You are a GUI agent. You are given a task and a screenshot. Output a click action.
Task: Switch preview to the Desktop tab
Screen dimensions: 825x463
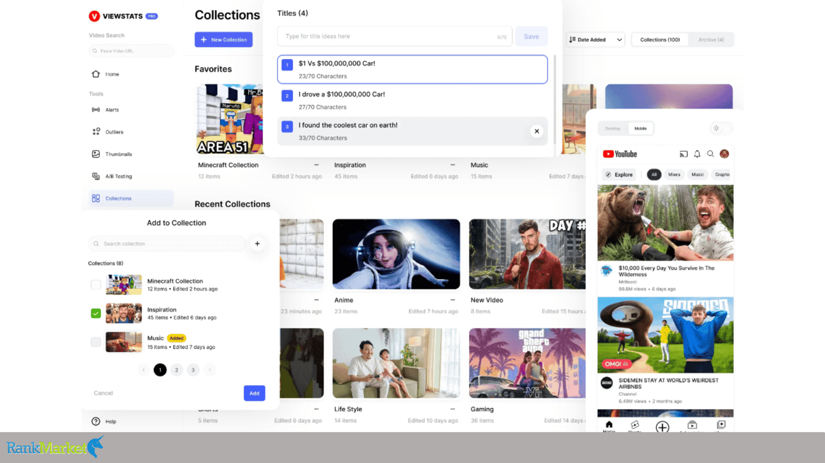(612, 128)
